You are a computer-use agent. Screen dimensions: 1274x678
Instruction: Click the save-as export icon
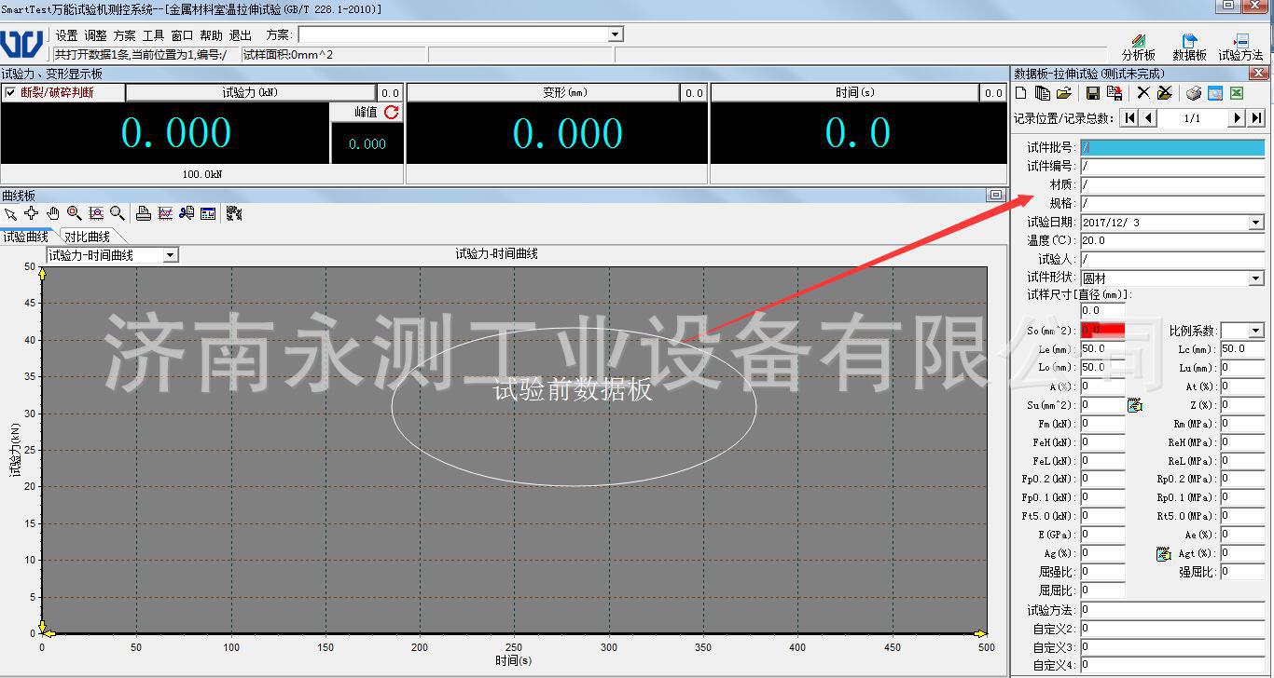(1115, 93)
